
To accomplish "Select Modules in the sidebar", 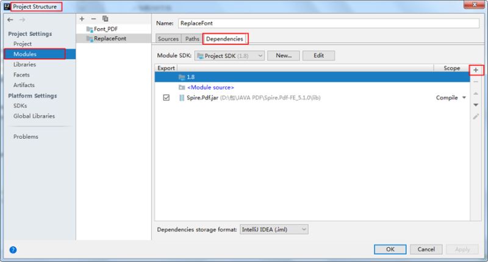I will coord(40,54).
